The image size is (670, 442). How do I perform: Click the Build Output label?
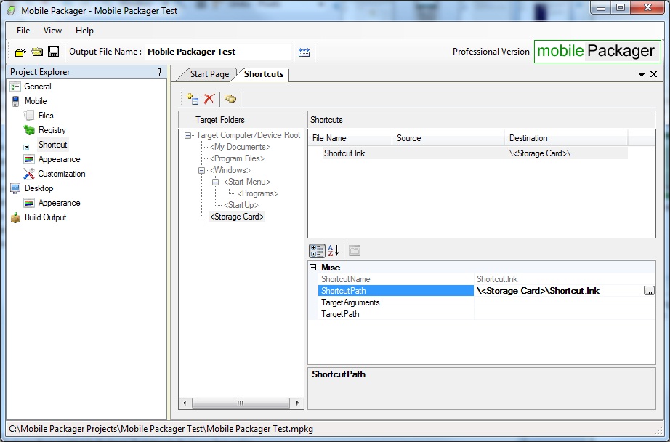tap(45, 217)
